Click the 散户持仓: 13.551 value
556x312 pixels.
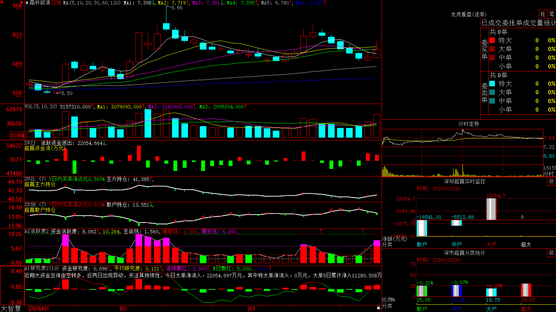click(x=130, y=205)
